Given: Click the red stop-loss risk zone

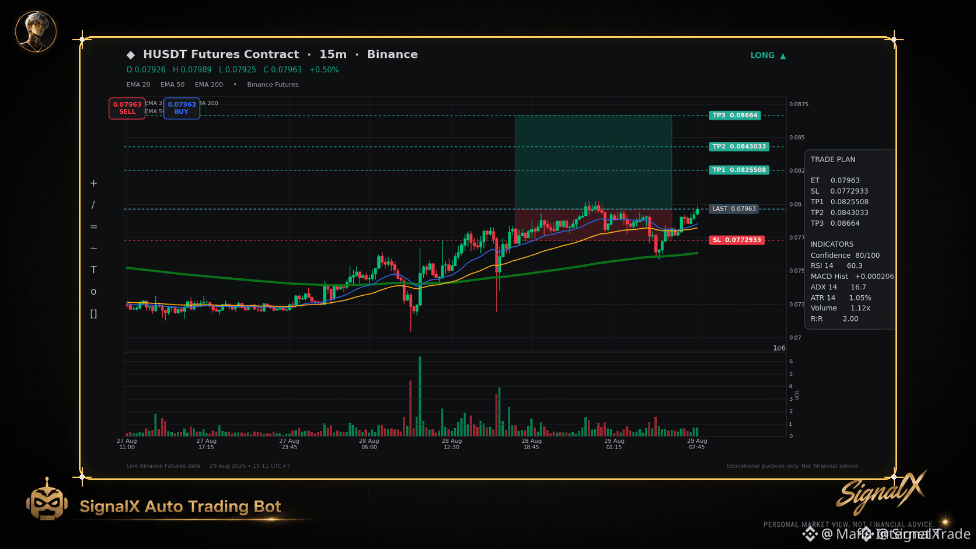Looking at the screenshot, I should 593,224.
